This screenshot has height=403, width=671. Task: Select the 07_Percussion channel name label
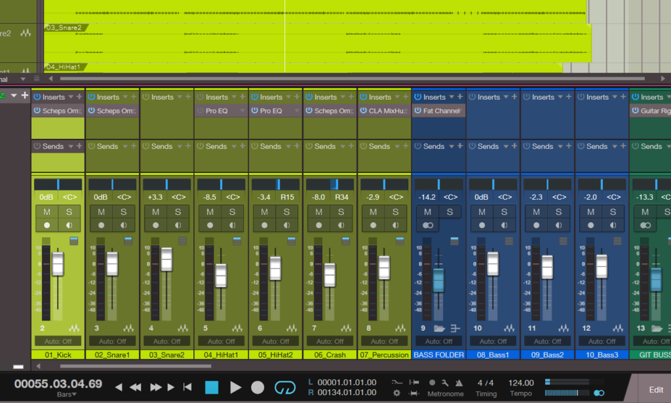point(384,355)
